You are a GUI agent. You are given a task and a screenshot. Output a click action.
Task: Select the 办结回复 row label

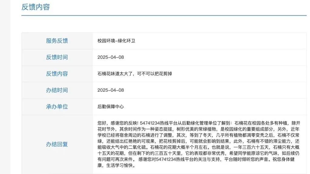pyautogui.click(x=57, y=144)
